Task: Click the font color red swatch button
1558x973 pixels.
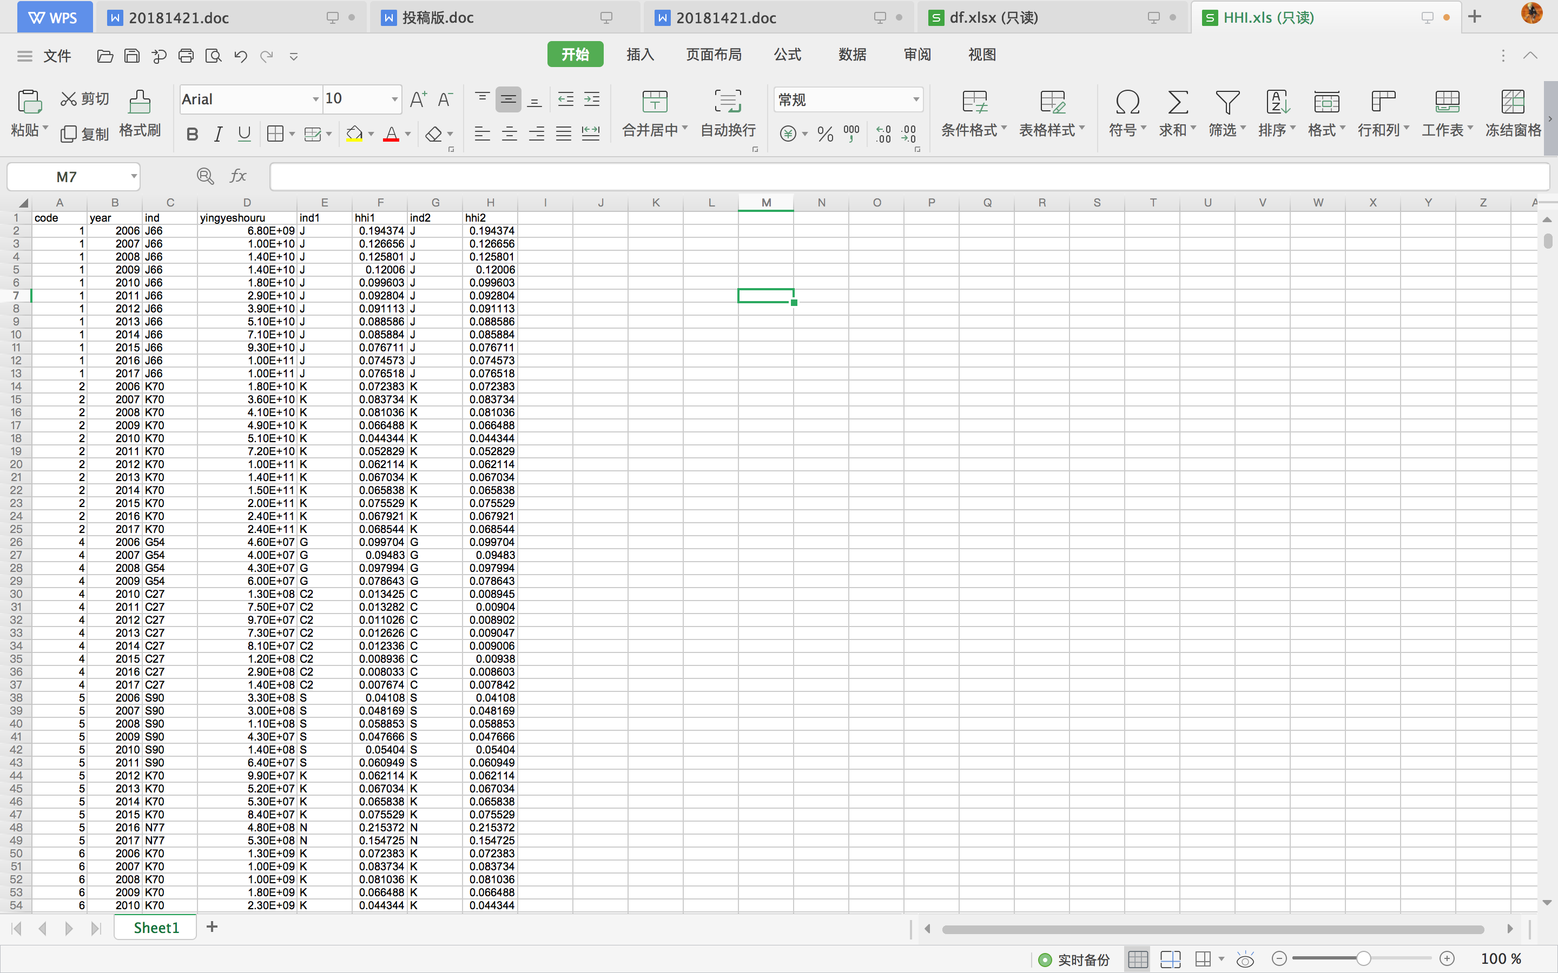Action: point(391,134)
